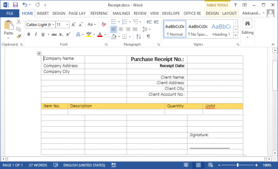Apply subscript formatting
Screen dimensions: 278x169
click(x=61, y=34)
